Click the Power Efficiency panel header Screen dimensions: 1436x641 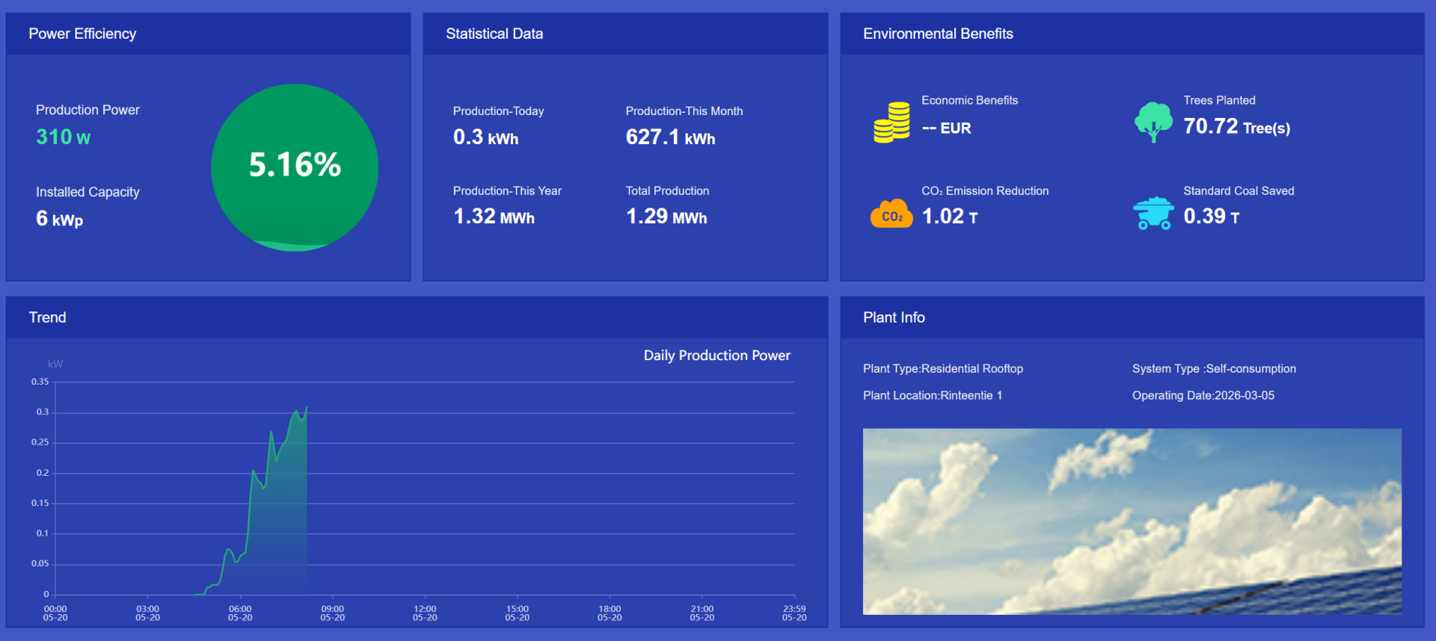tap(208, 34)
